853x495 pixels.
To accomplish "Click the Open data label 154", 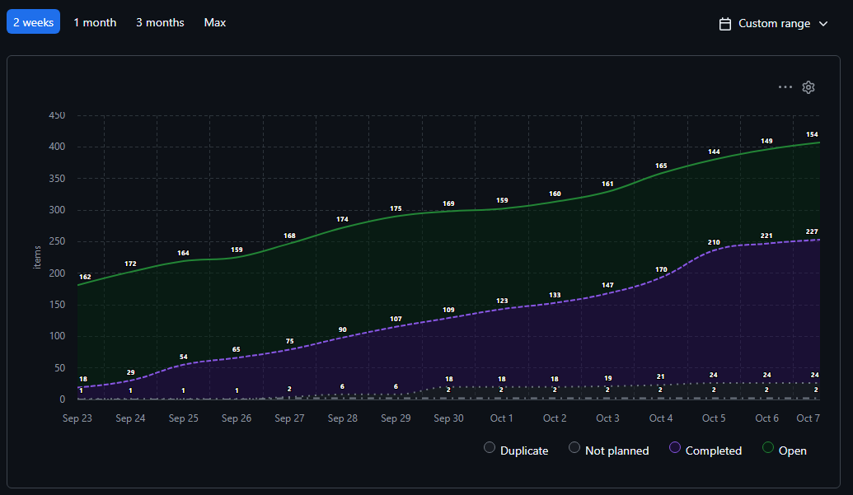I will click(x=812, y=135).
